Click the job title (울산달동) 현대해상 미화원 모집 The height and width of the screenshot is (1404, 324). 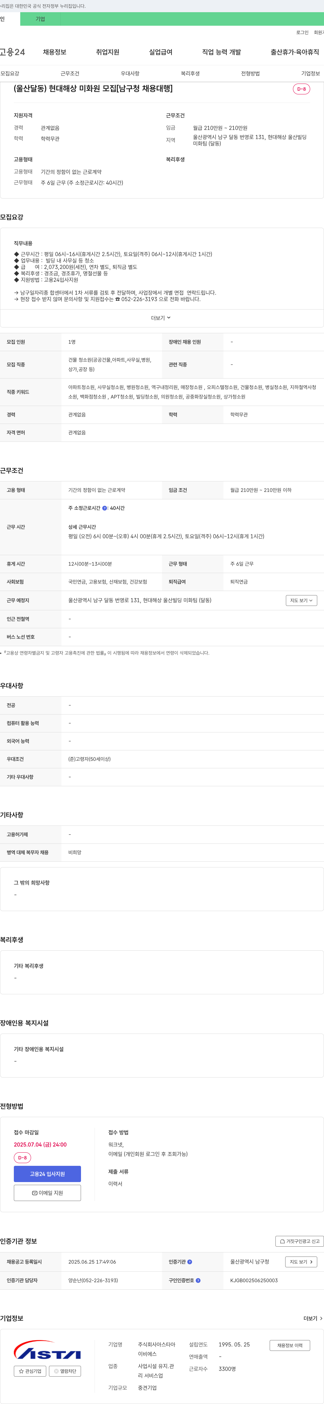click(x=93, y=88)
